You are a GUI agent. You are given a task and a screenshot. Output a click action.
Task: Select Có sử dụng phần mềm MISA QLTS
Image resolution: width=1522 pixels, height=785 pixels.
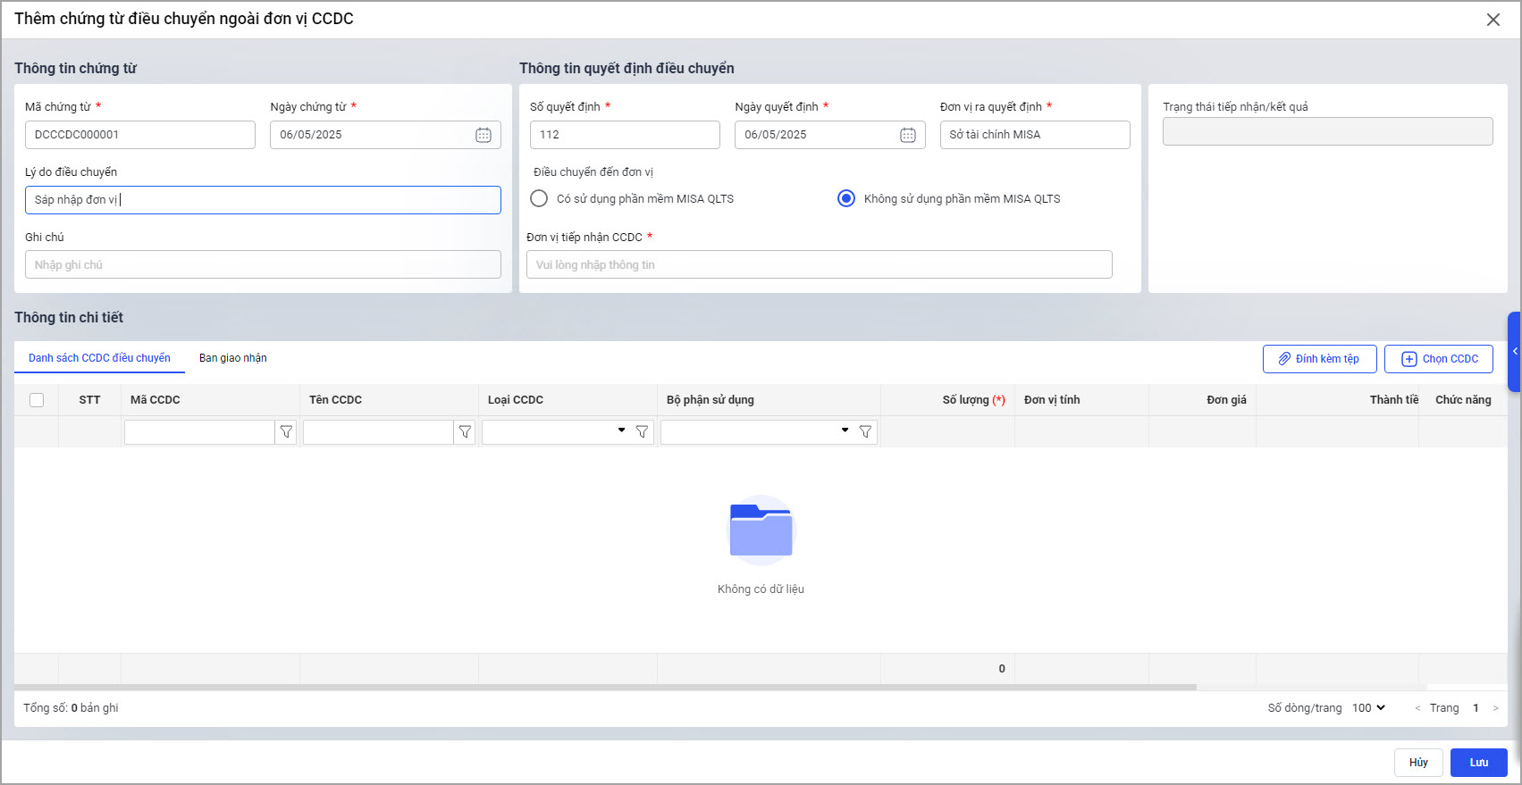539,198
